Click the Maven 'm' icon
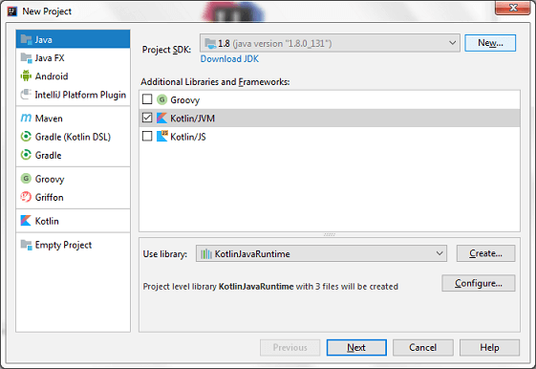 point(26,118)
